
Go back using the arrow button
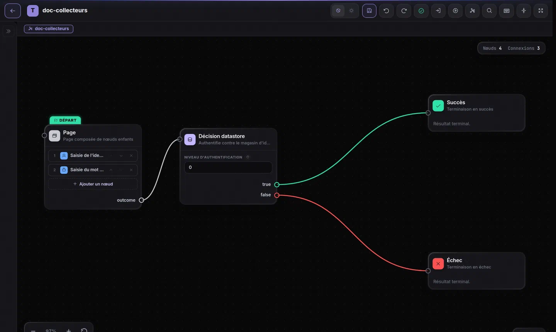pos(13,11)
